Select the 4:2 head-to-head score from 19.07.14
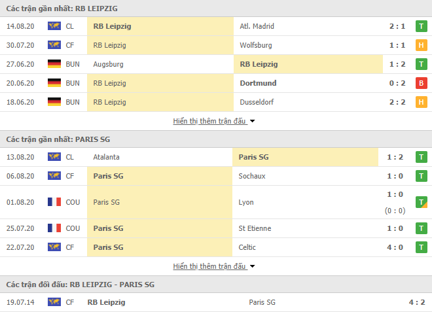Image resolution: width=432 pixels, height=312 pixels. 416,302
